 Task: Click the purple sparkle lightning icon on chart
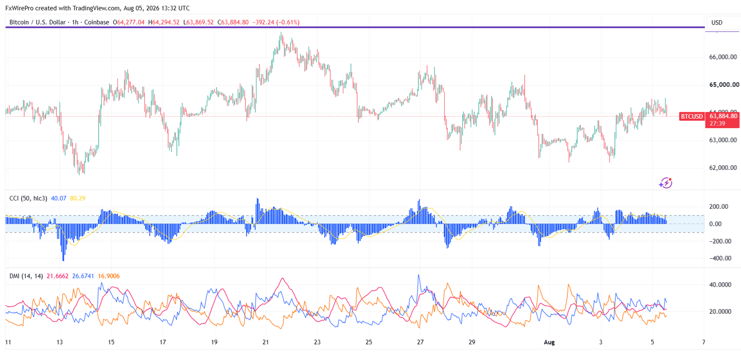666,182
